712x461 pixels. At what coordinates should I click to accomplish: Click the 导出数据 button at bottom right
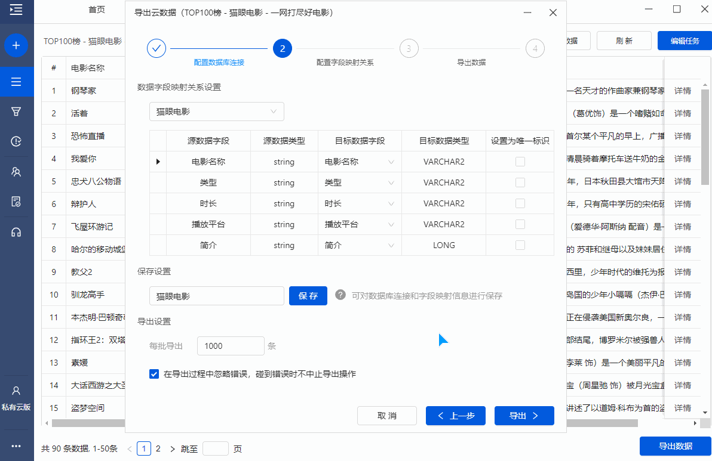[675, 446]
